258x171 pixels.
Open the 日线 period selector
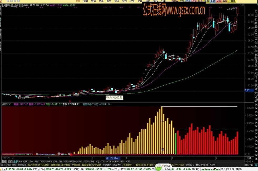point(249,158)
